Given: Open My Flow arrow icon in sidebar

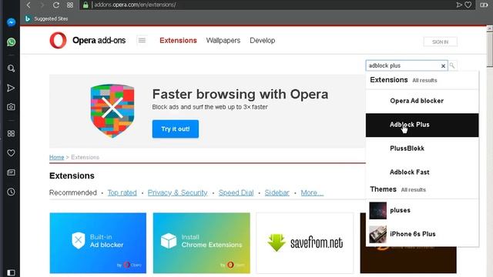Looking at the screenshot, I should [x=11, y=88].
